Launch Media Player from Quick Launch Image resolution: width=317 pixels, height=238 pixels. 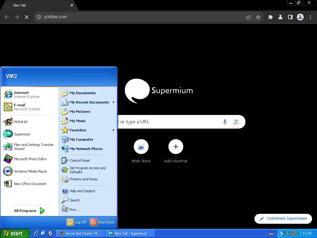click(x=50, y=234)
